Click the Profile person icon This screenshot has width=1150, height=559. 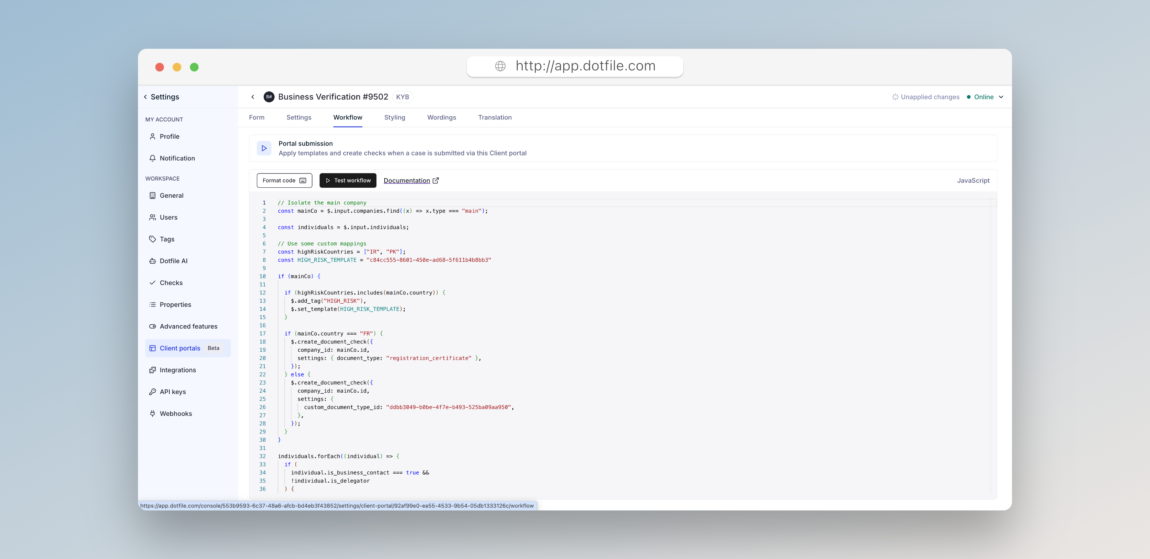pyautogui.click(x=152, y=137)
